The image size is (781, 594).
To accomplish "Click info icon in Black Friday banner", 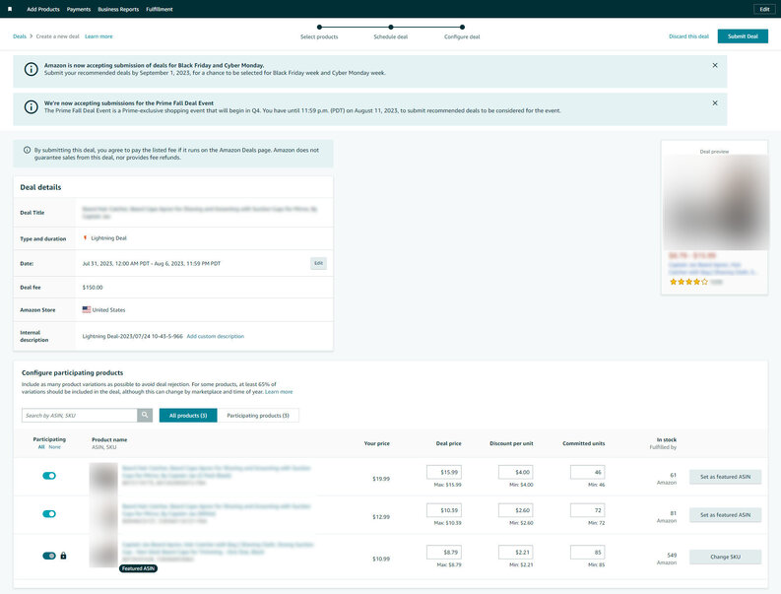I will pyautogui.click(x=31, y=69).
